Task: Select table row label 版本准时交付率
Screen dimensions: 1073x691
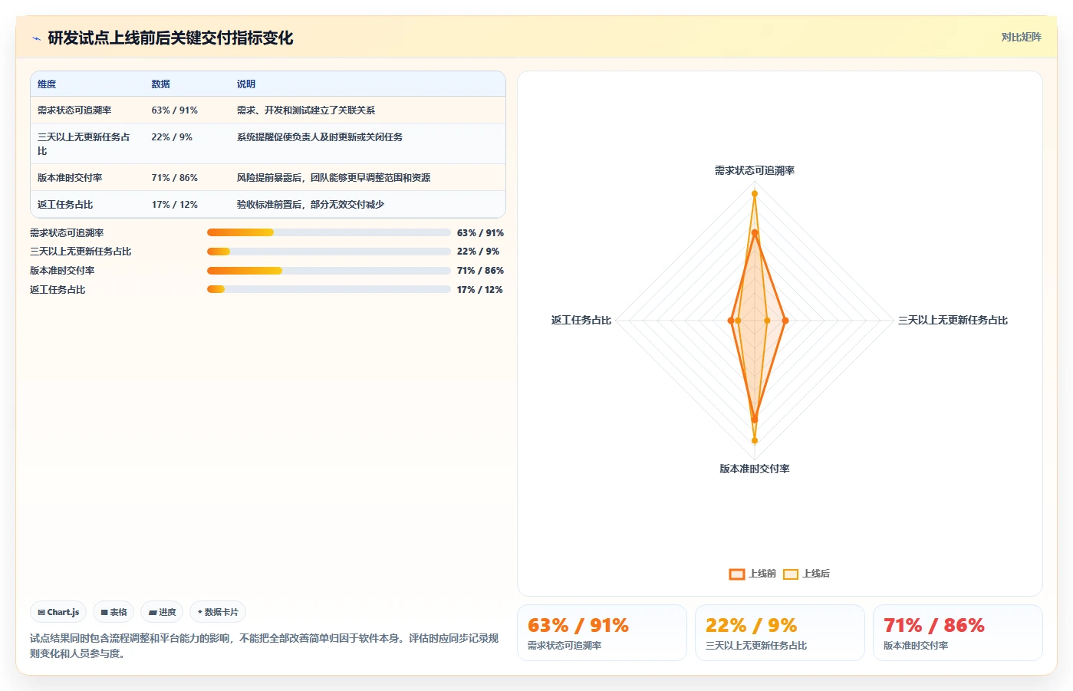Action: tap(70, 178)
